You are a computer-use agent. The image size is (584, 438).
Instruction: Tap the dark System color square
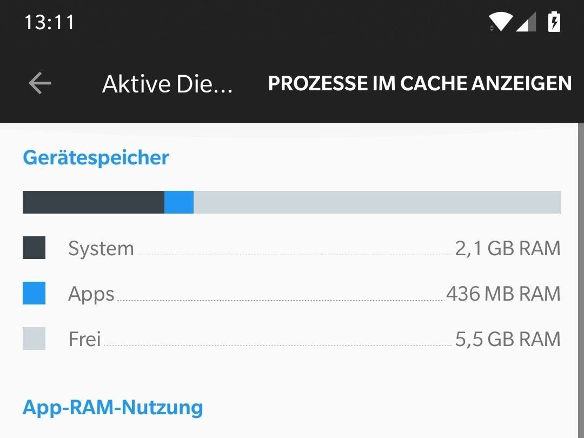pyautogui.click(x=34, y=248)
